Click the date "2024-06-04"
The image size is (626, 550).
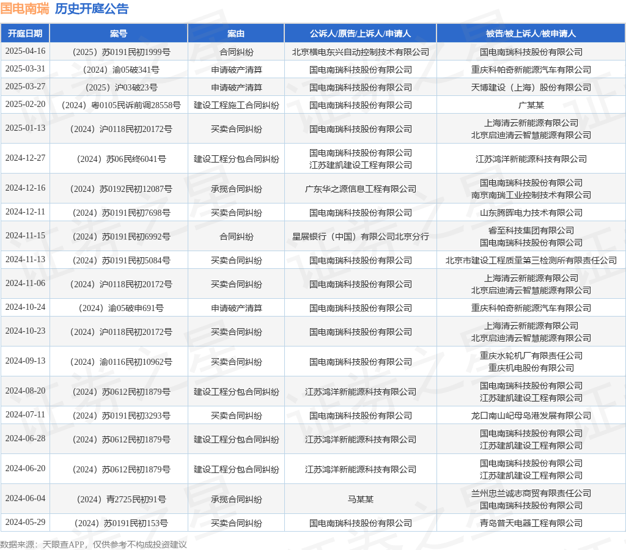(25, 499)
